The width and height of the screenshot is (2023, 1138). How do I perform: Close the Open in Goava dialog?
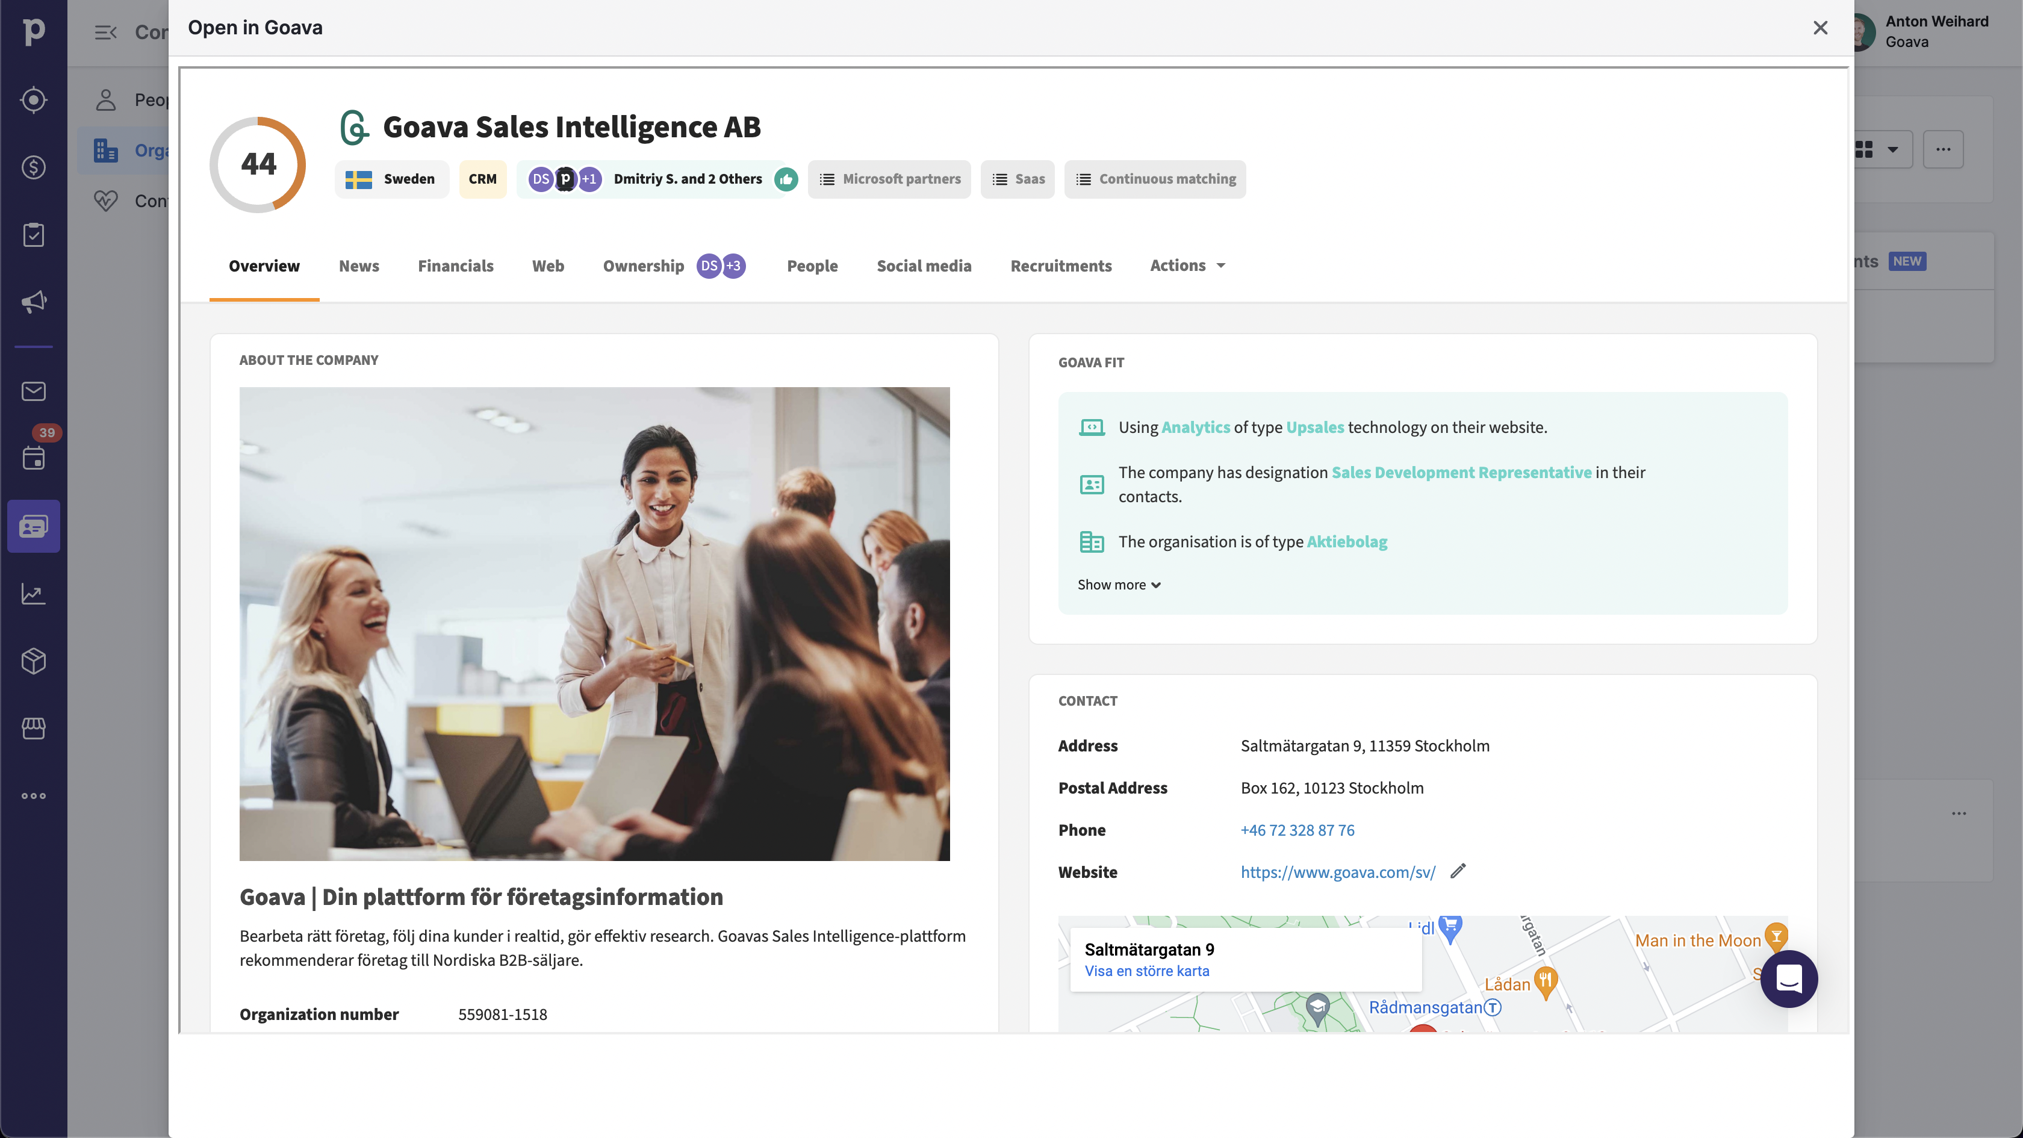tap(1820, 28)
